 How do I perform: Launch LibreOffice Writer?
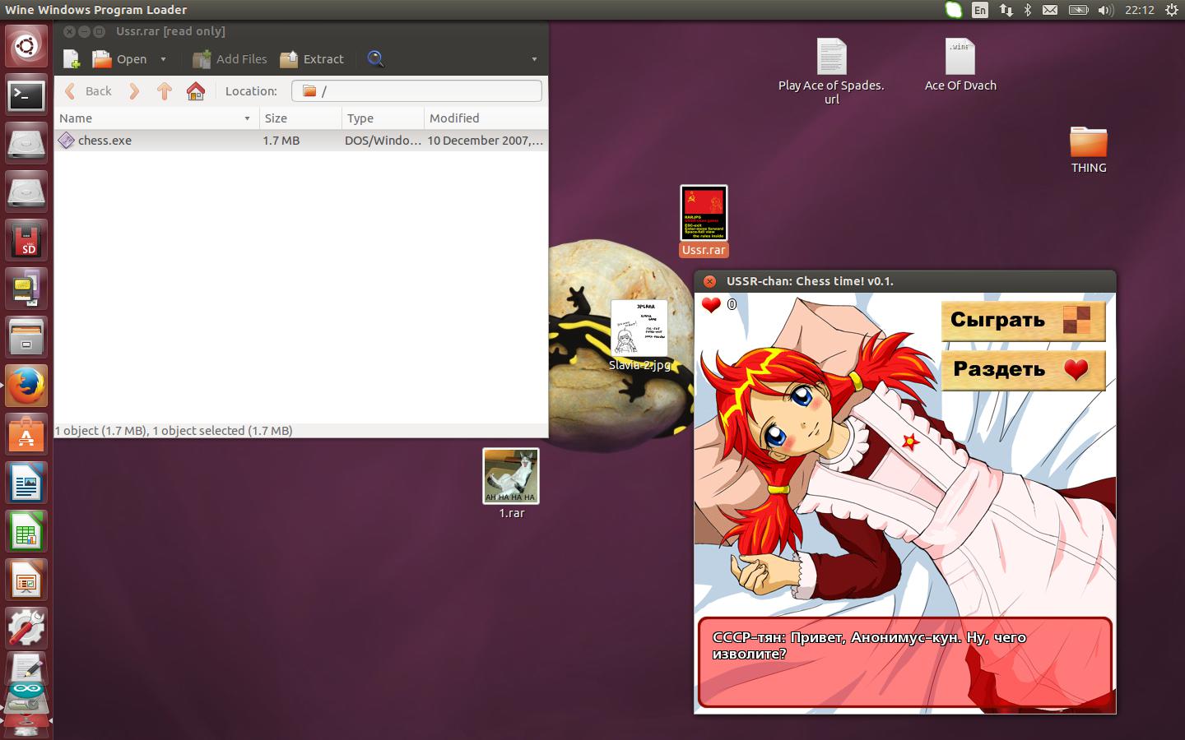(x=26, y=483)
